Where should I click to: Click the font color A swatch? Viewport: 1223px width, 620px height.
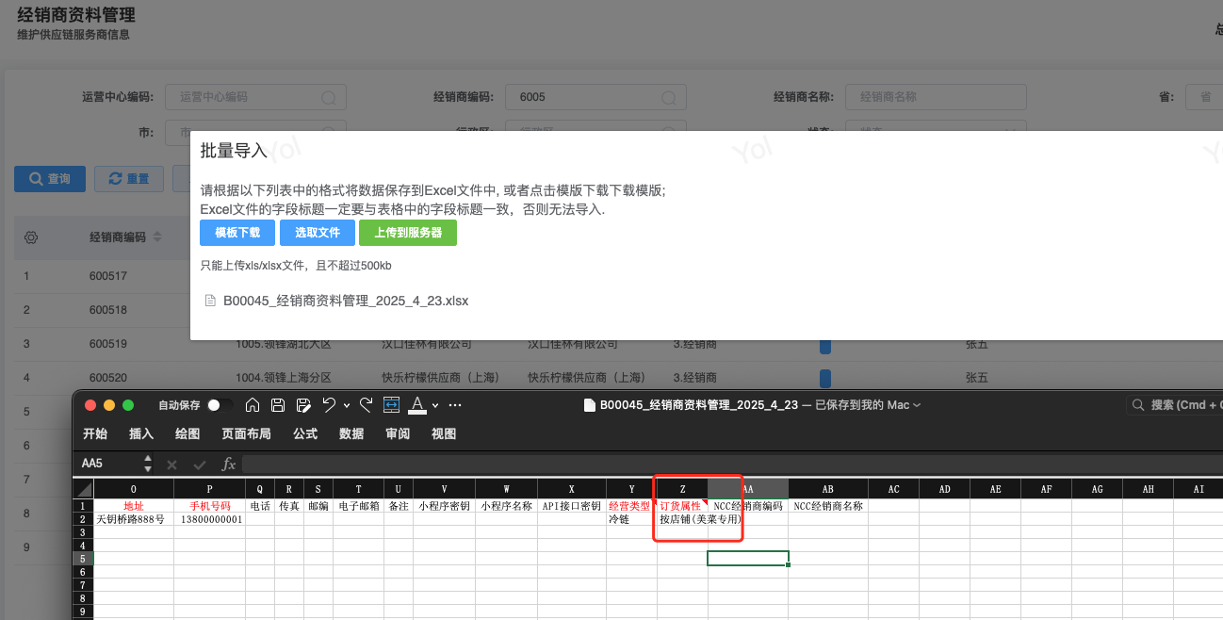coord(417,405)
